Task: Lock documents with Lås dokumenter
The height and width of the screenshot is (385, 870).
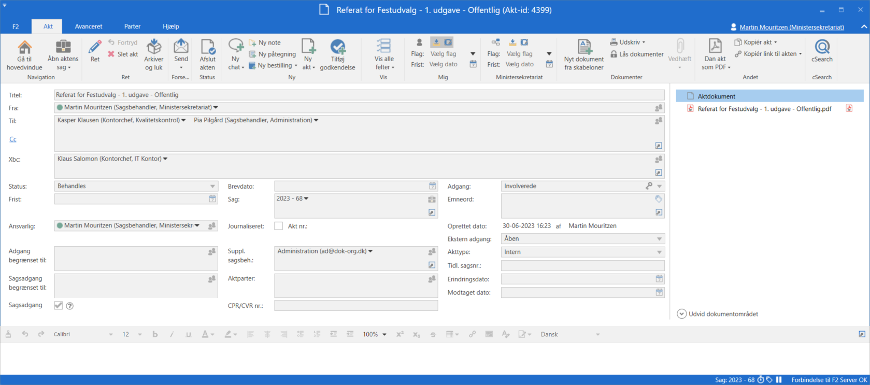Action: [637, 54]
